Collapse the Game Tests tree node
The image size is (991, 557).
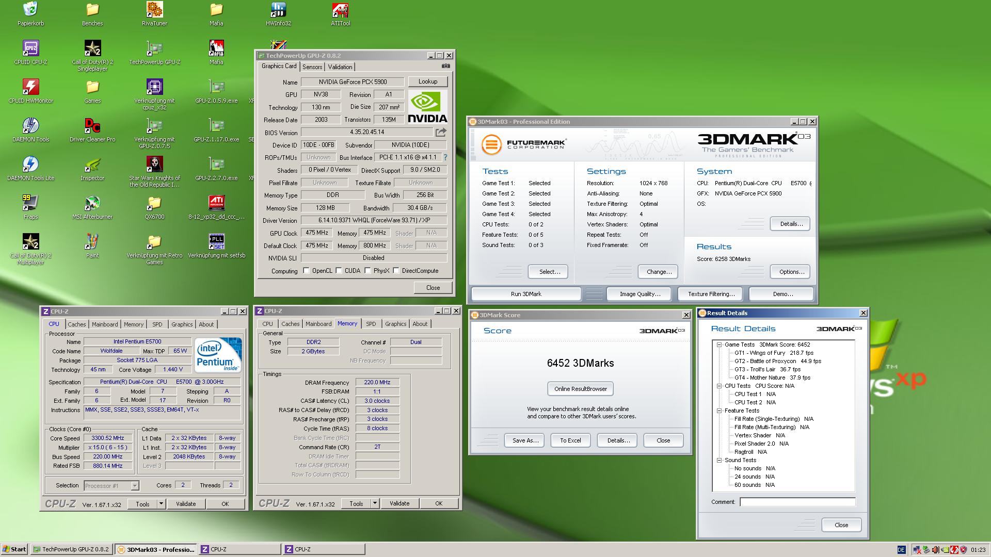pos(719,345)
